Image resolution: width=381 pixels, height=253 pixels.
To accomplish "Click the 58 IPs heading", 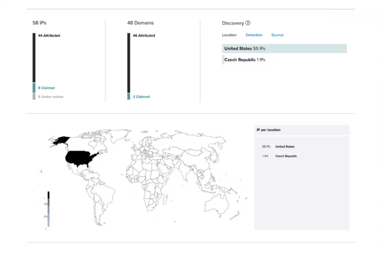I will coord(39,23).
